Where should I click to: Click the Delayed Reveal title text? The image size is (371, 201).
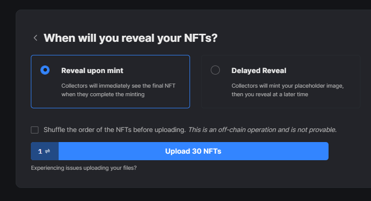(x=259, y=71)
